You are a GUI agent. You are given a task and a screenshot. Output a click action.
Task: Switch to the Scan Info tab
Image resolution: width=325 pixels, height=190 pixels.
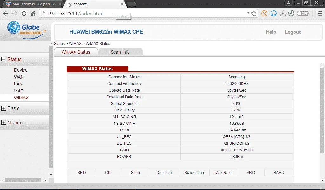(120, 52)
